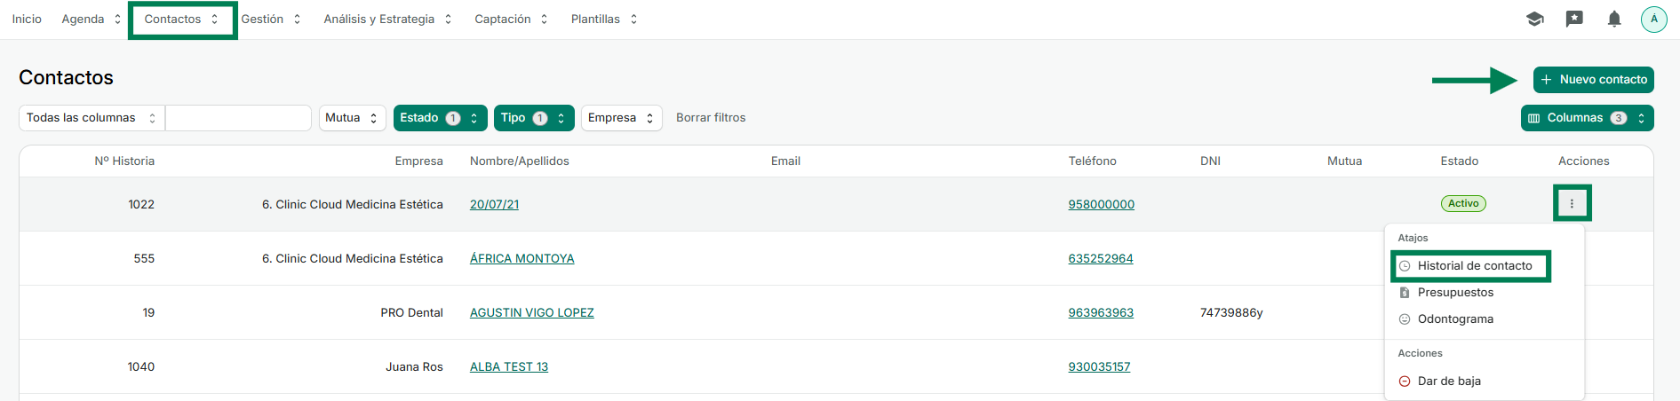Open the notifications bell
Screen dimensions: 1680x401
[x=1614, y=19]
